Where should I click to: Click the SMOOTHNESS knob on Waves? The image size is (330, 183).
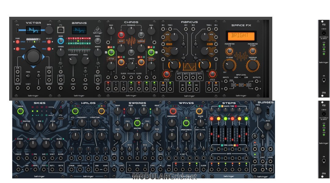coord(186,136)
